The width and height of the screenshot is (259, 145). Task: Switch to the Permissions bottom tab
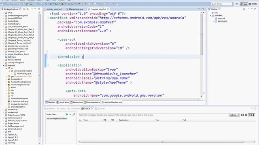(76, 102)
